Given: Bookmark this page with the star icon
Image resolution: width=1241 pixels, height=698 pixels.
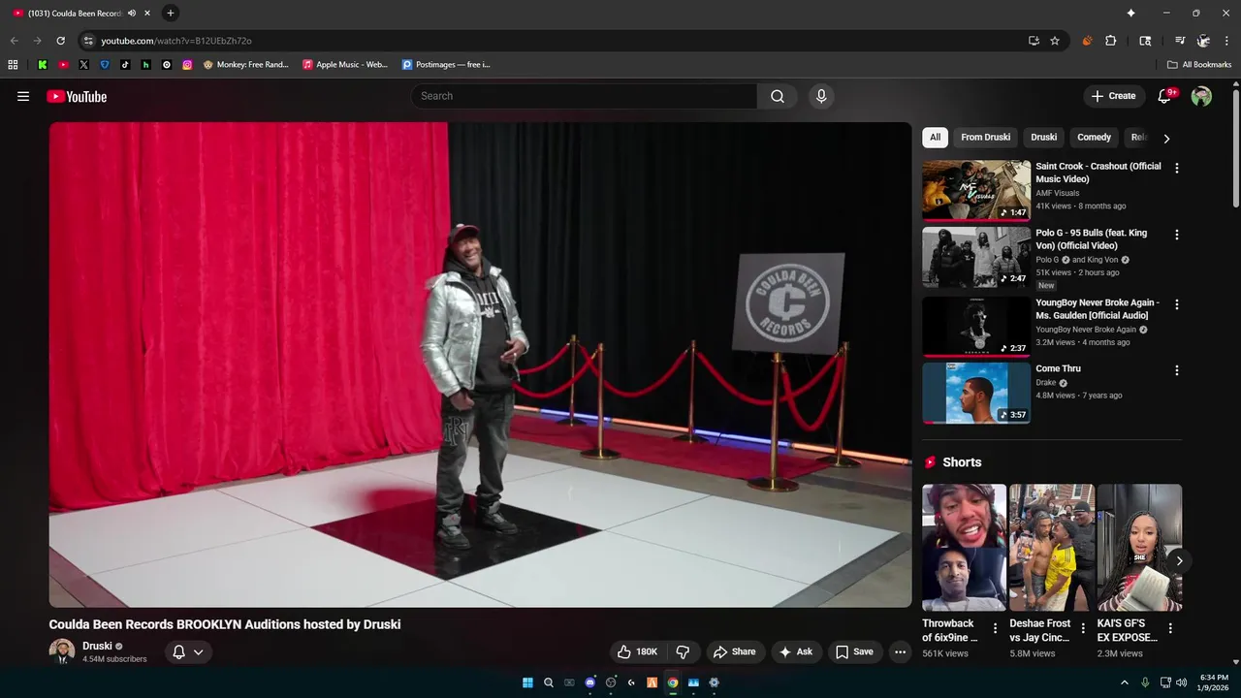Looking at the screenshot, I should coord(1055,41).
